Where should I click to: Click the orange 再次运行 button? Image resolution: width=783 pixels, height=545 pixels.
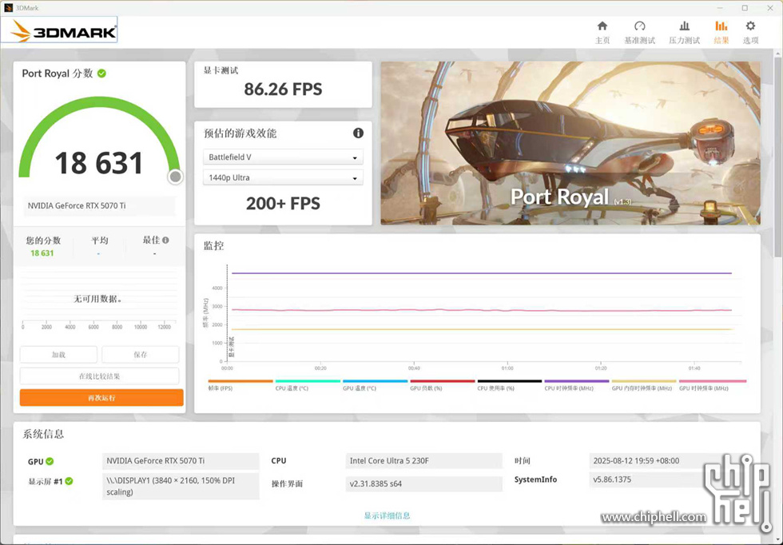[x=101, y=398]
